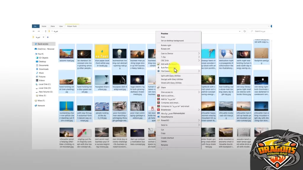303x170 pixels.
Task: Open the View ribbon tab
Action: point(61,26)
